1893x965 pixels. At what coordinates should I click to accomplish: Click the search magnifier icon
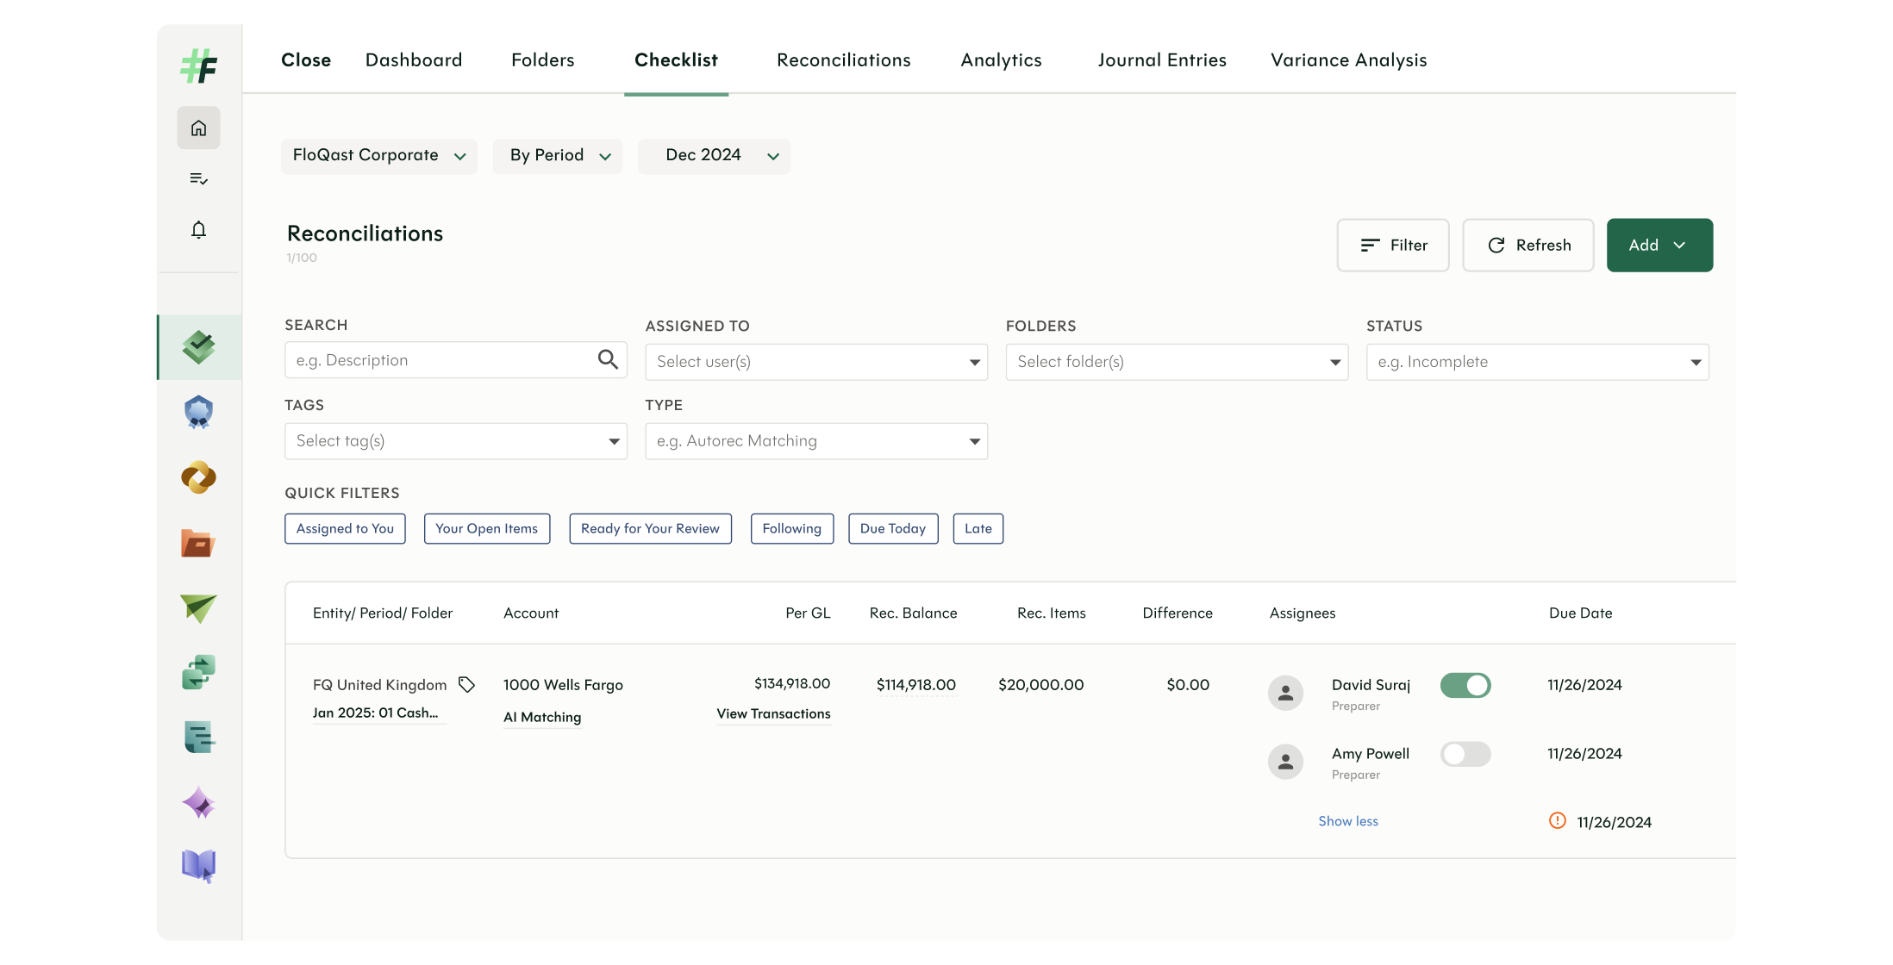(x=608, y=359)
